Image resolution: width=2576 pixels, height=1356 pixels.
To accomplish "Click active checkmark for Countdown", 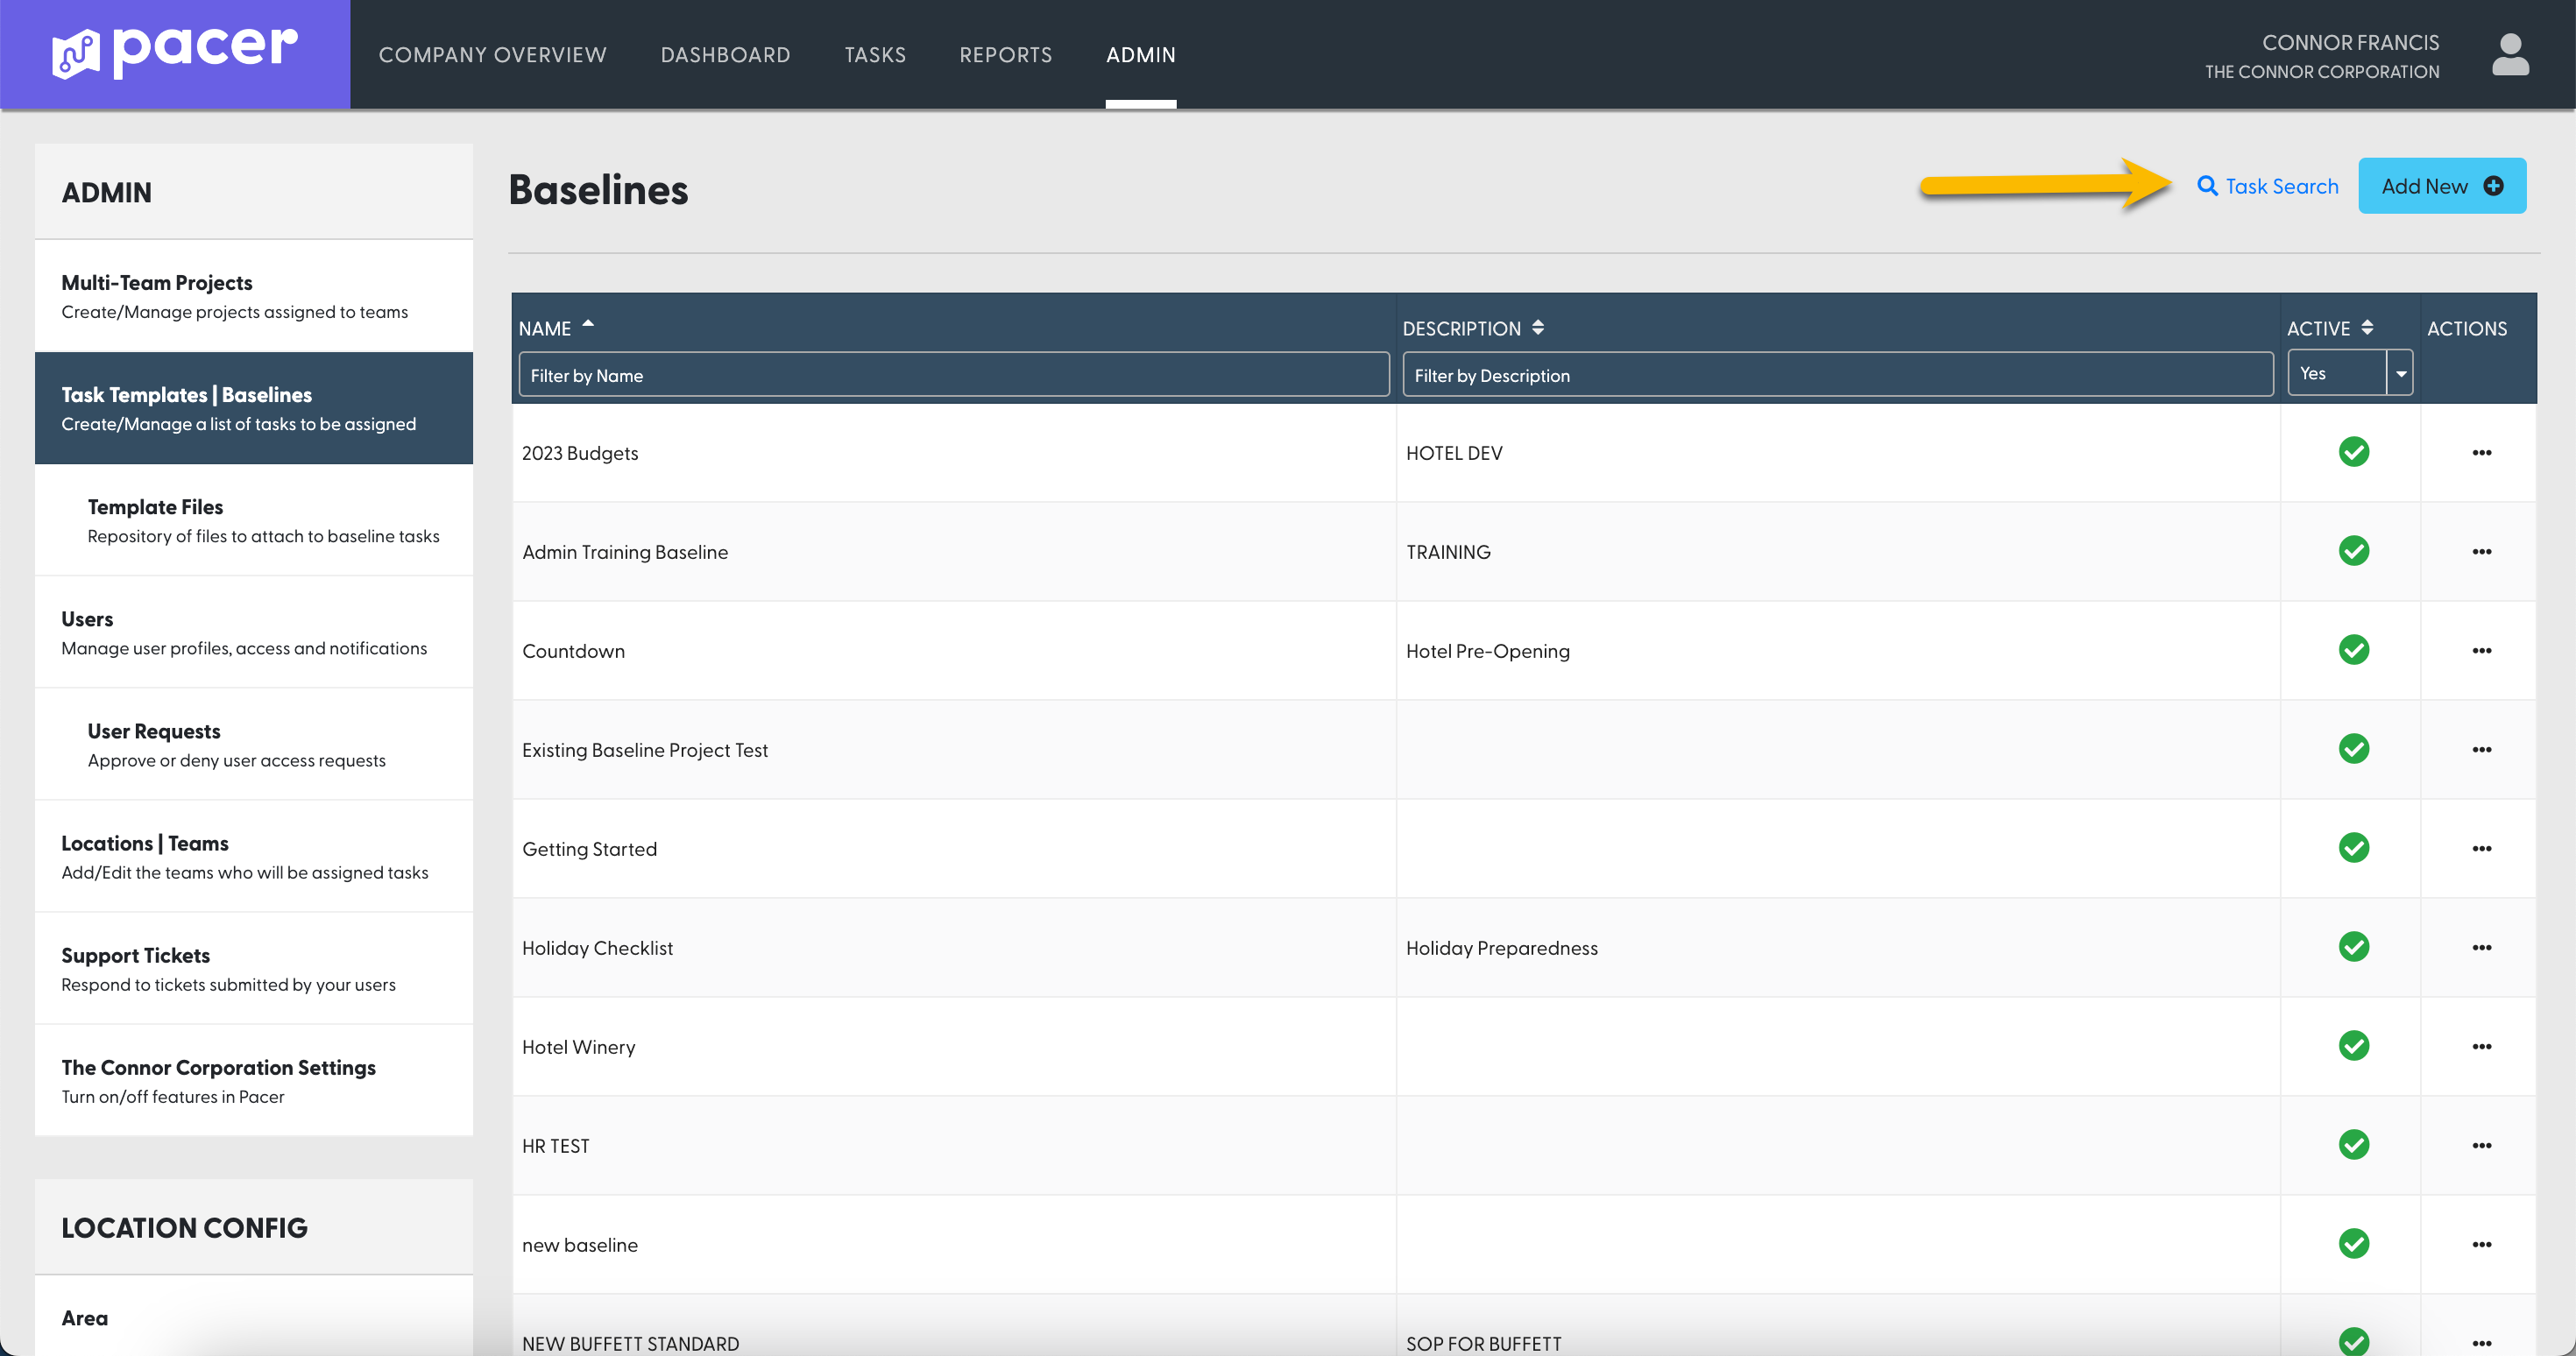I will [2354, 650].
